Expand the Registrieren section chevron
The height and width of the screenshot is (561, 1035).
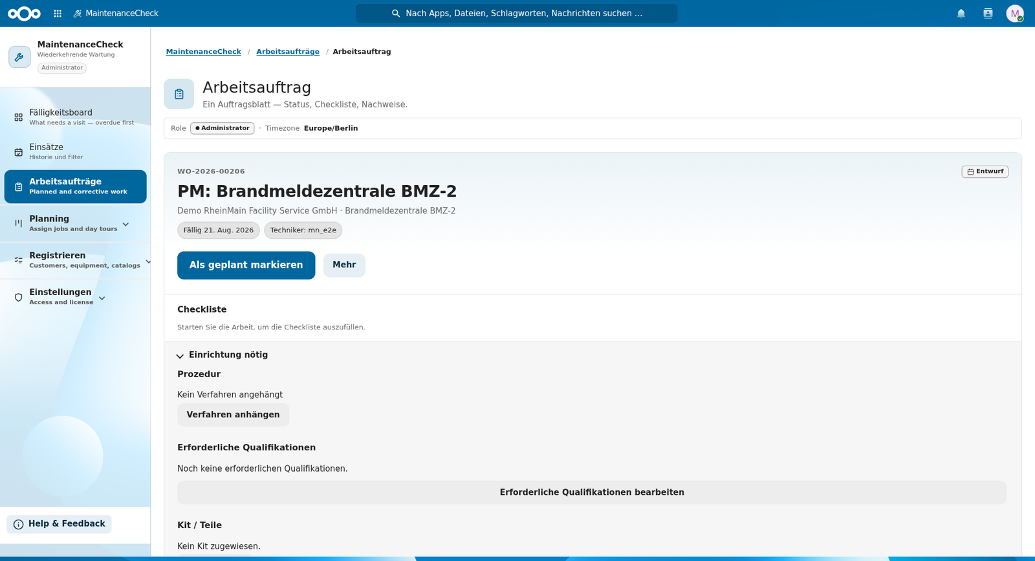(x=148, y=261)
